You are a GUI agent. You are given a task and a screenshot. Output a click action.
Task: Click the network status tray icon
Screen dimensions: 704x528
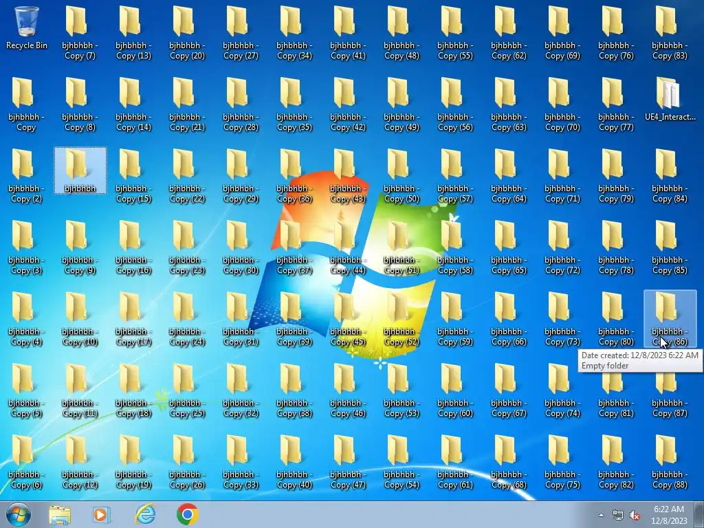pyautogui.click(x=618, y=516)
